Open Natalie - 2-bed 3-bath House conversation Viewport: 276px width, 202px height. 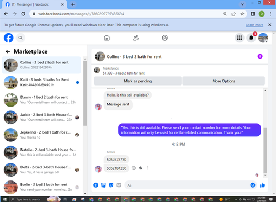point(41,152)
